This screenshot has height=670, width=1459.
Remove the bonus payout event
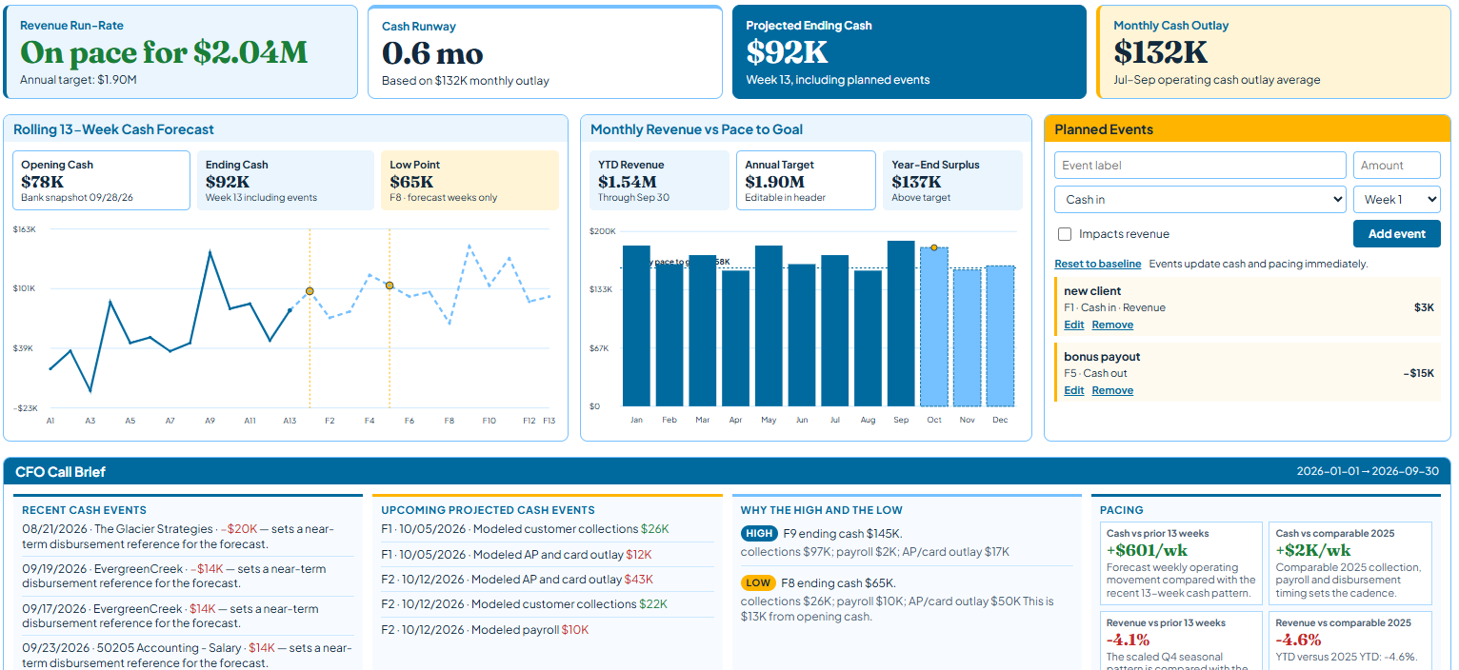tap(1112, 390)
